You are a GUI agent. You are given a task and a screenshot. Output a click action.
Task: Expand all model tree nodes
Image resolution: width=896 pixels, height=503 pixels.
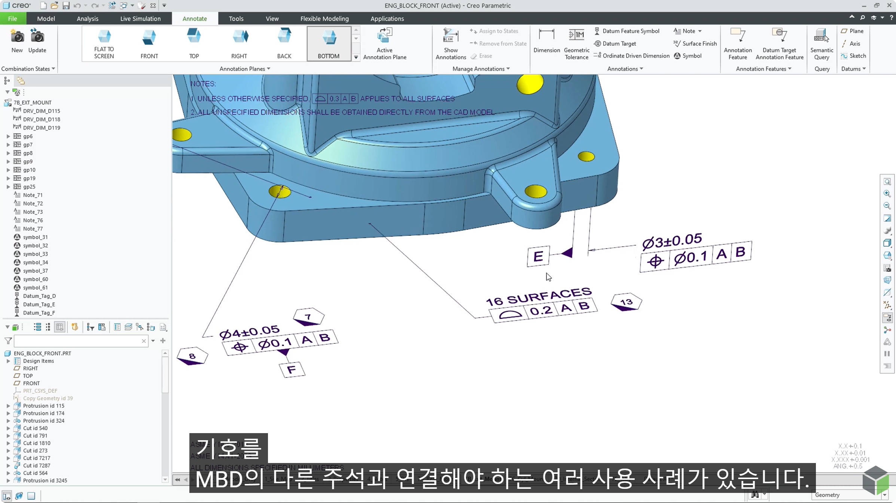click(x=37, y=327)
